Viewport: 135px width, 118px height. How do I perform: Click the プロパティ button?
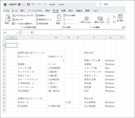click(x=68, y=20)
